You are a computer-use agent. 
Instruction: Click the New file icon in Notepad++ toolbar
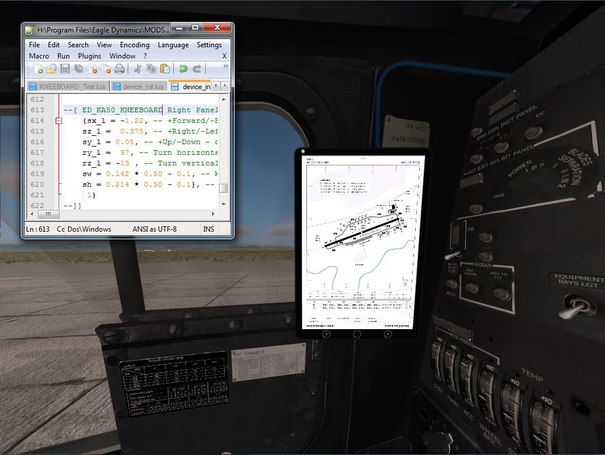[38, 69]
